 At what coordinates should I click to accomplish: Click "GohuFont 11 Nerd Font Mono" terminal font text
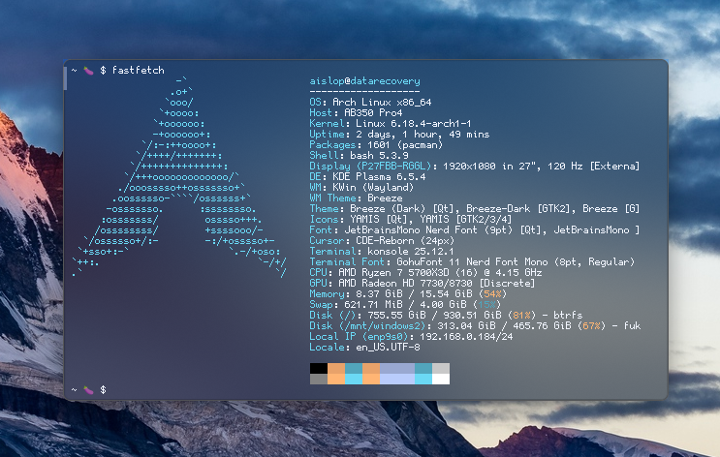pos(472,261)
